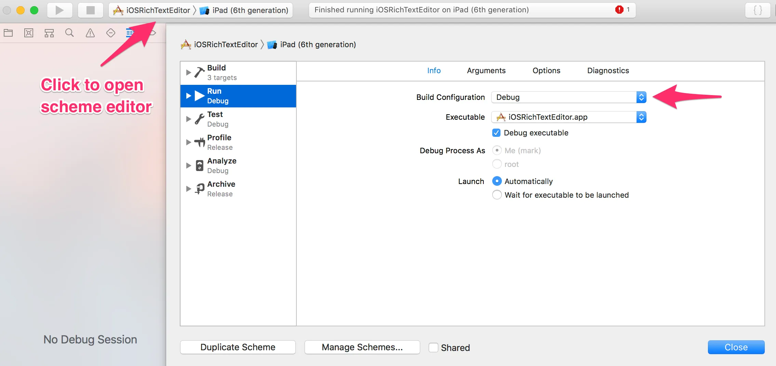Expand the Test action disclosure triangle

pos(188,119)
